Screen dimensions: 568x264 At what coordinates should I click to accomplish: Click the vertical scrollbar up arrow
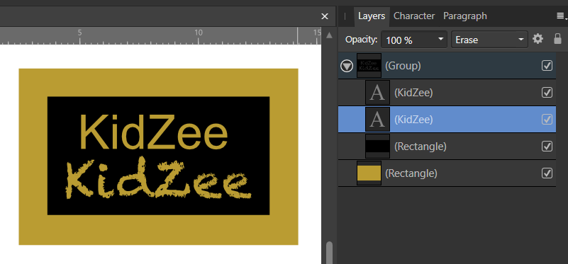coord(329,35)
